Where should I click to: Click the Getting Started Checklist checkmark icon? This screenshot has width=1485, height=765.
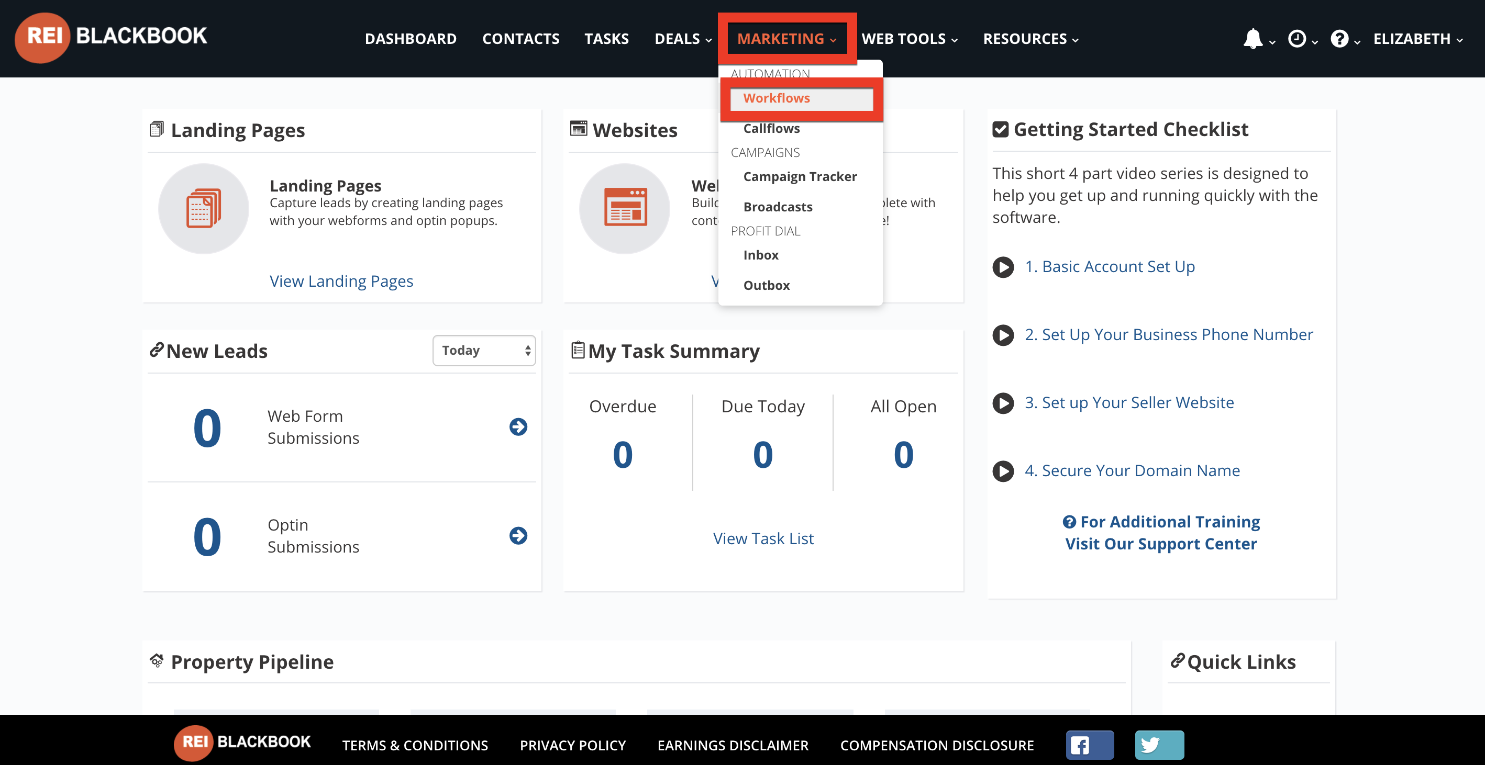click(x=1000, y=129)
